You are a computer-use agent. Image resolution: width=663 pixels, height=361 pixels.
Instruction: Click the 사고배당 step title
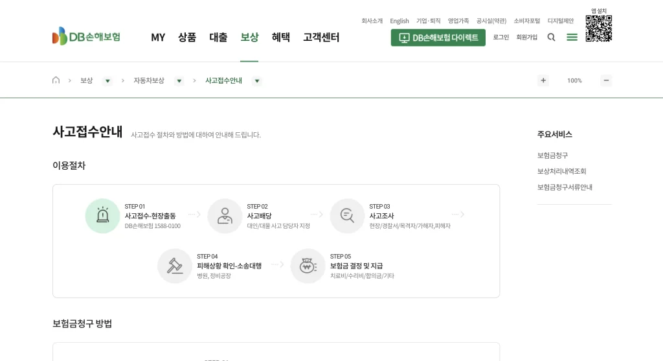[x=259, y=216]
